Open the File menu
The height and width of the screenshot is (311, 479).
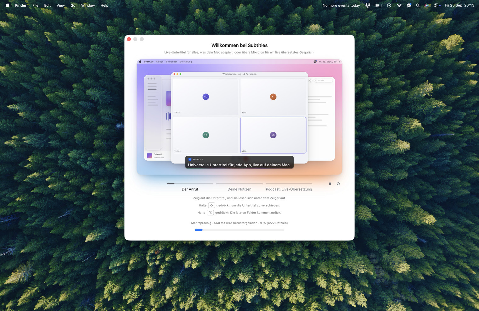[x=35, y=5]
